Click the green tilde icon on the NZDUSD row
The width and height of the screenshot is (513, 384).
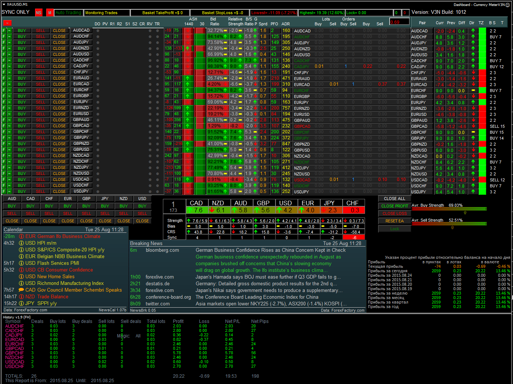pos(10,174)
